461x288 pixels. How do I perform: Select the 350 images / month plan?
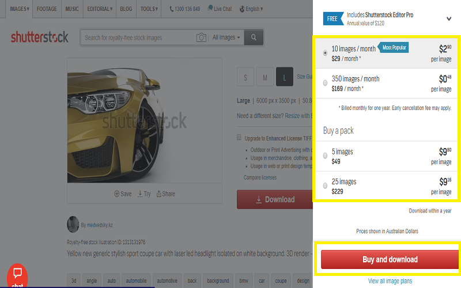(325, 83)
